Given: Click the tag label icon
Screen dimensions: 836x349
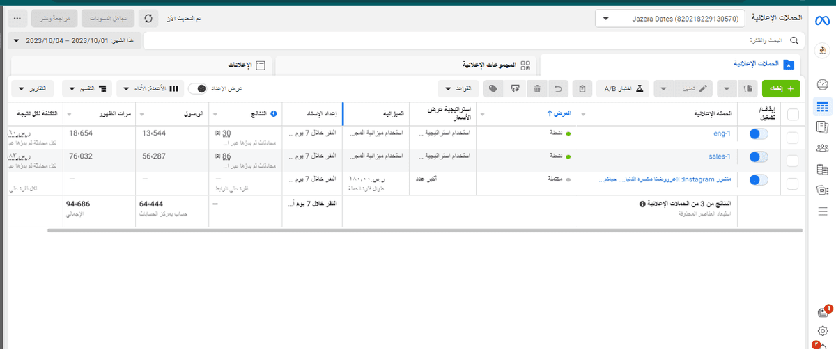Looking at the screenshot, I should click(x=493, y=88).
